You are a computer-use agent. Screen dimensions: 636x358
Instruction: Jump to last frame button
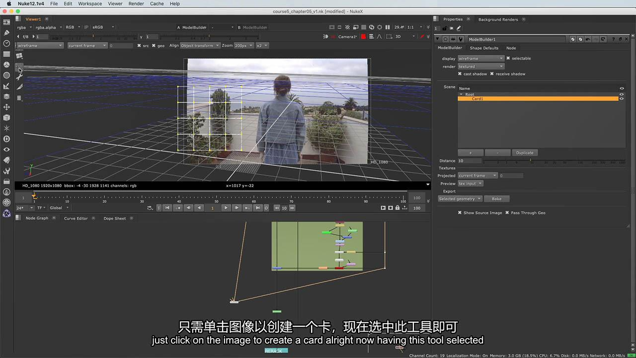coord(257,208)
